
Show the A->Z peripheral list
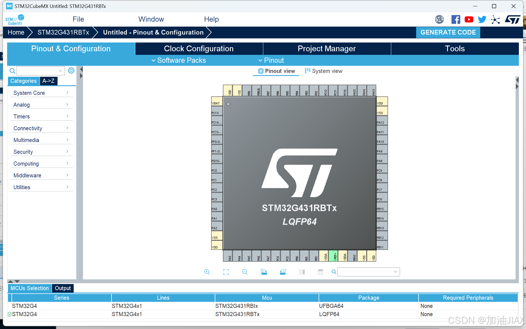[x=48, y=81]
